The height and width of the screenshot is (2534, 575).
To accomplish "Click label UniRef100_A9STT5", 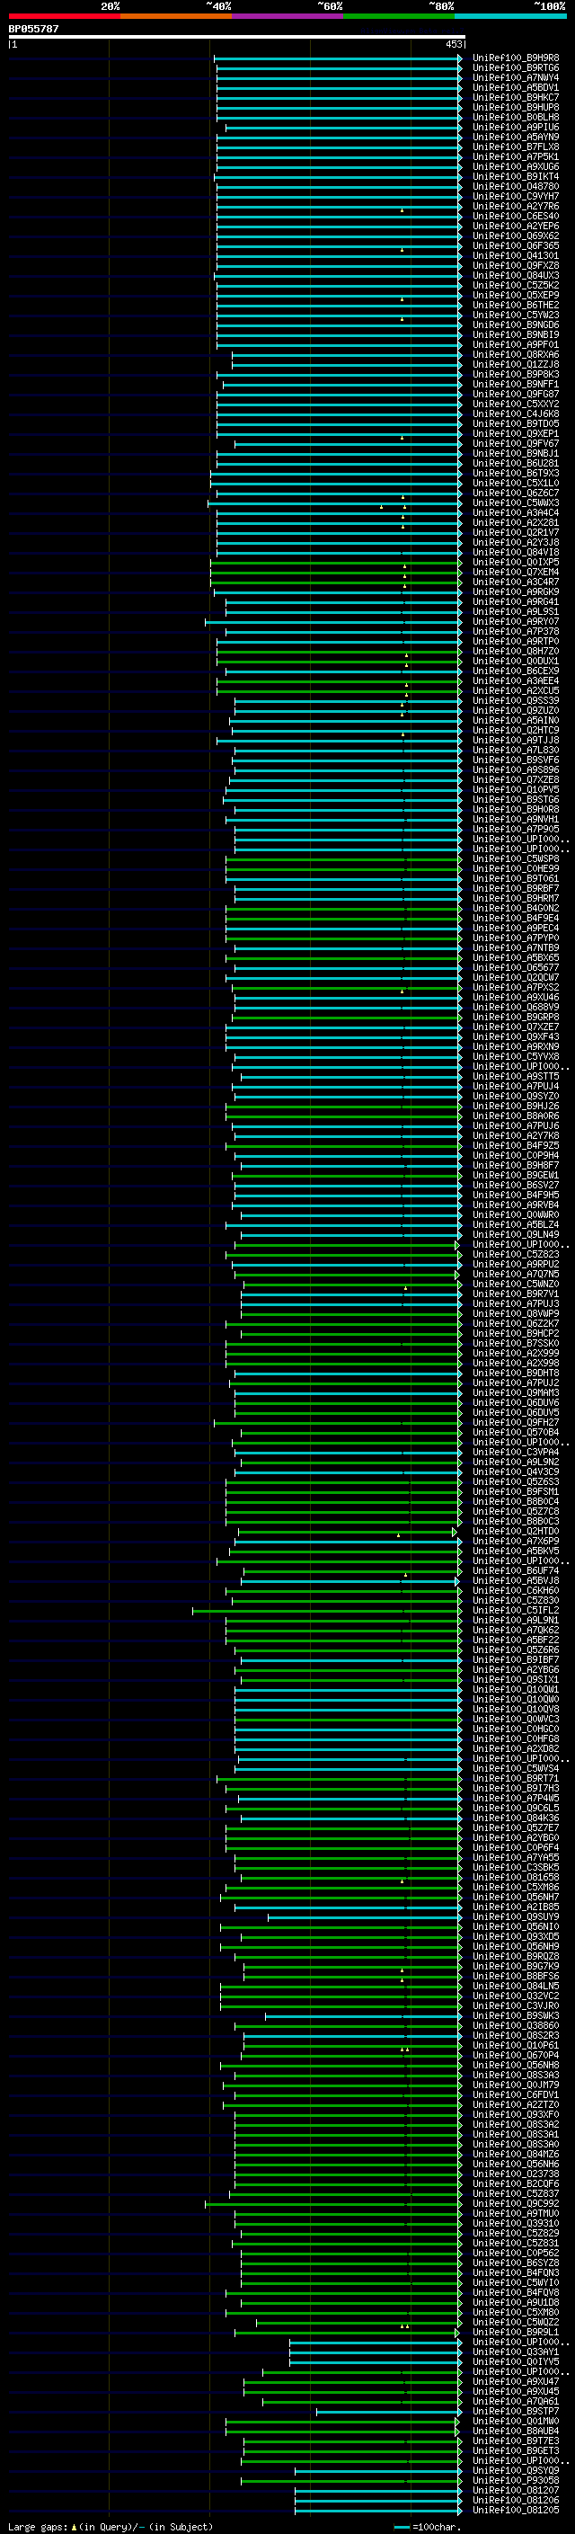I will (x=516, y=1076).
